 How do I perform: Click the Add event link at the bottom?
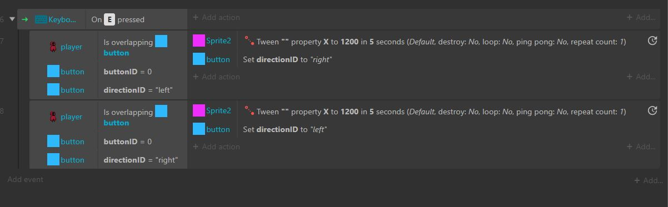(25, 179)
